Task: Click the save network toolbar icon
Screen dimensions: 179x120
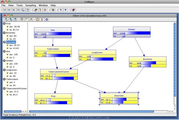Action: (28, 10)
